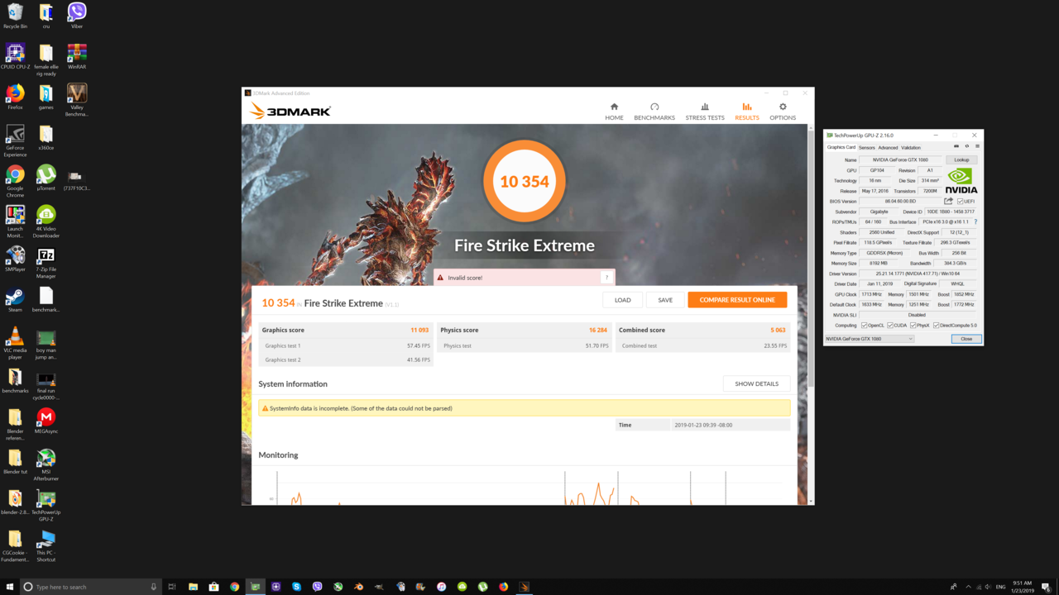Click the monitoring graph in 3DMark
Image resolution: width=1059 pixels, height=595 pixels.
pos(525,486)
